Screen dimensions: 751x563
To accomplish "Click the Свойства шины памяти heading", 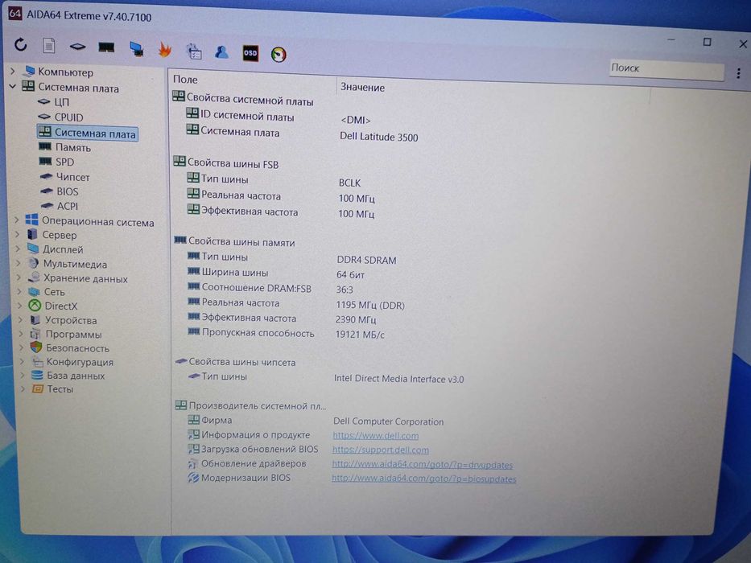I will tap(241, 242).
